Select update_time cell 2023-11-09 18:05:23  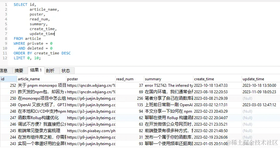[261, 92]
